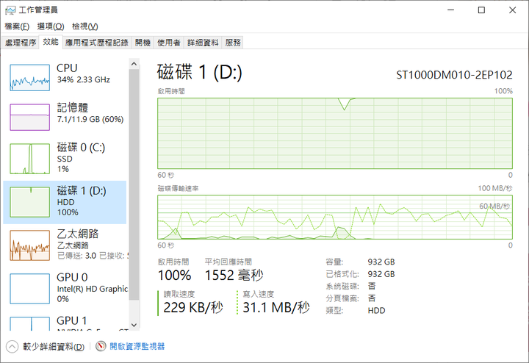Click the 較少詳細資料(D) label
Image resolution: width=529 pixels, height=363 pixels.
(54, 347)
